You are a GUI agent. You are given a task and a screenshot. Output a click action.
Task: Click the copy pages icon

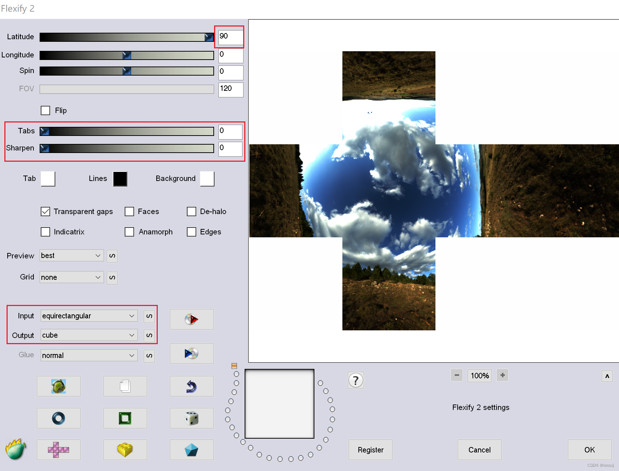(125, 386)
